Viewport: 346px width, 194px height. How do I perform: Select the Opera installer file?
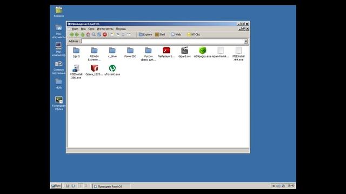coord(94,70)
